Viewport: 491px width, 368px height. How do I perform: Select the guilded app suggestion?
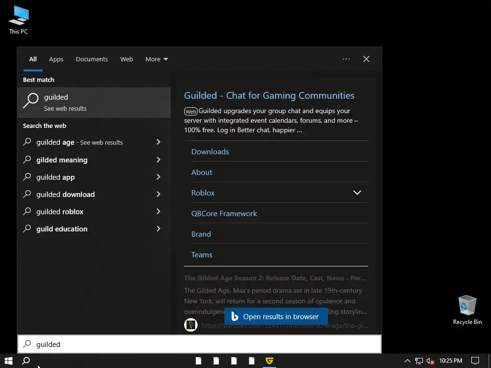click(94, 177)
